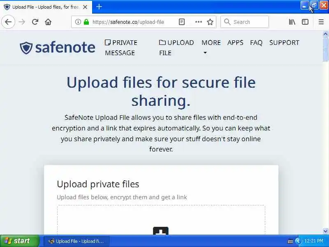Reload the safenote page
Image resolution: width=329 pixels, height=247 pixels.
[35, 22]
